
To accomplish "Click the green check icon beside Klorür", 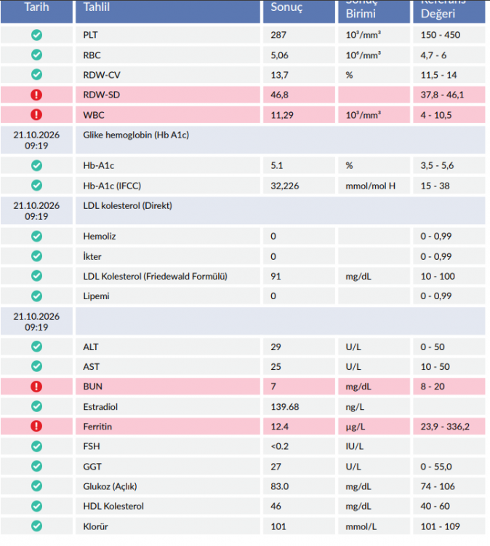I will [x=36, y=526].
